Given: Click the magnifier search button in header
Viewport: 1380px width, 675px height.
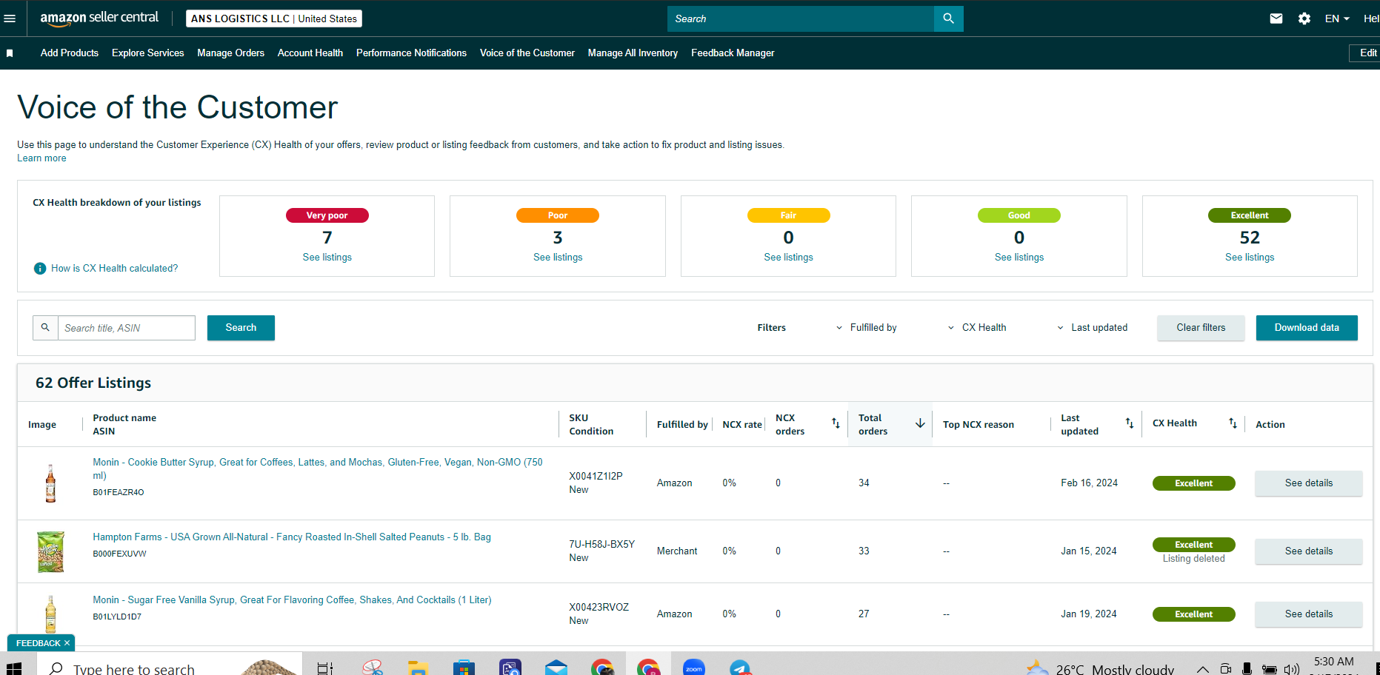Looking at the screenshot, I should (948, 19).
